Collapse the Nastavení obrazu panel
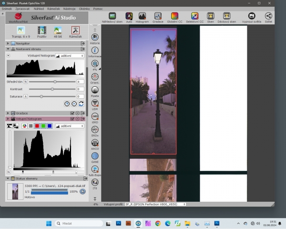The height and width of the screenshot is (229, 286). pos(8,49)
